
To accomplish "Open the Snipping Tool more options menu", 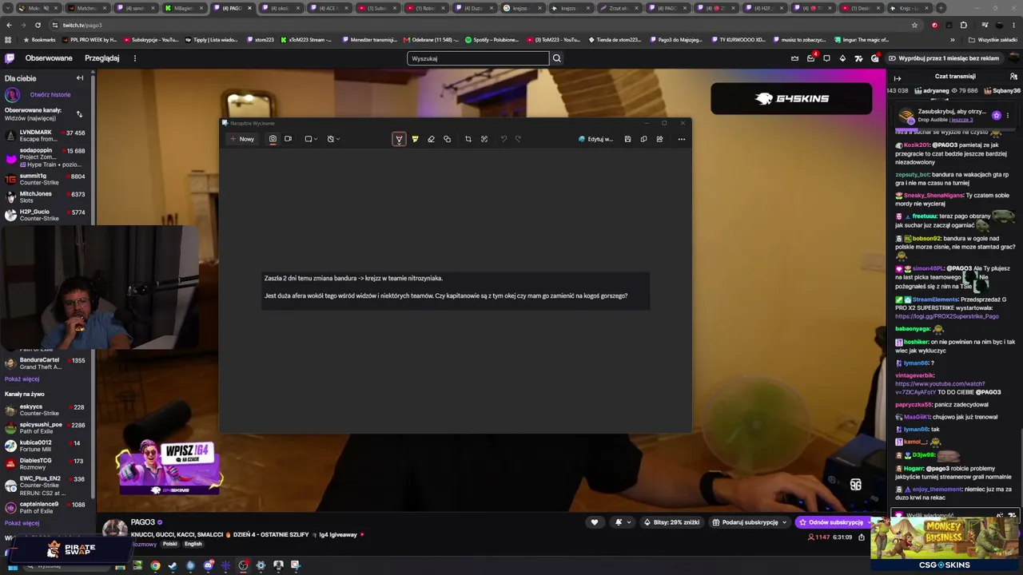I will pos(682,139).
